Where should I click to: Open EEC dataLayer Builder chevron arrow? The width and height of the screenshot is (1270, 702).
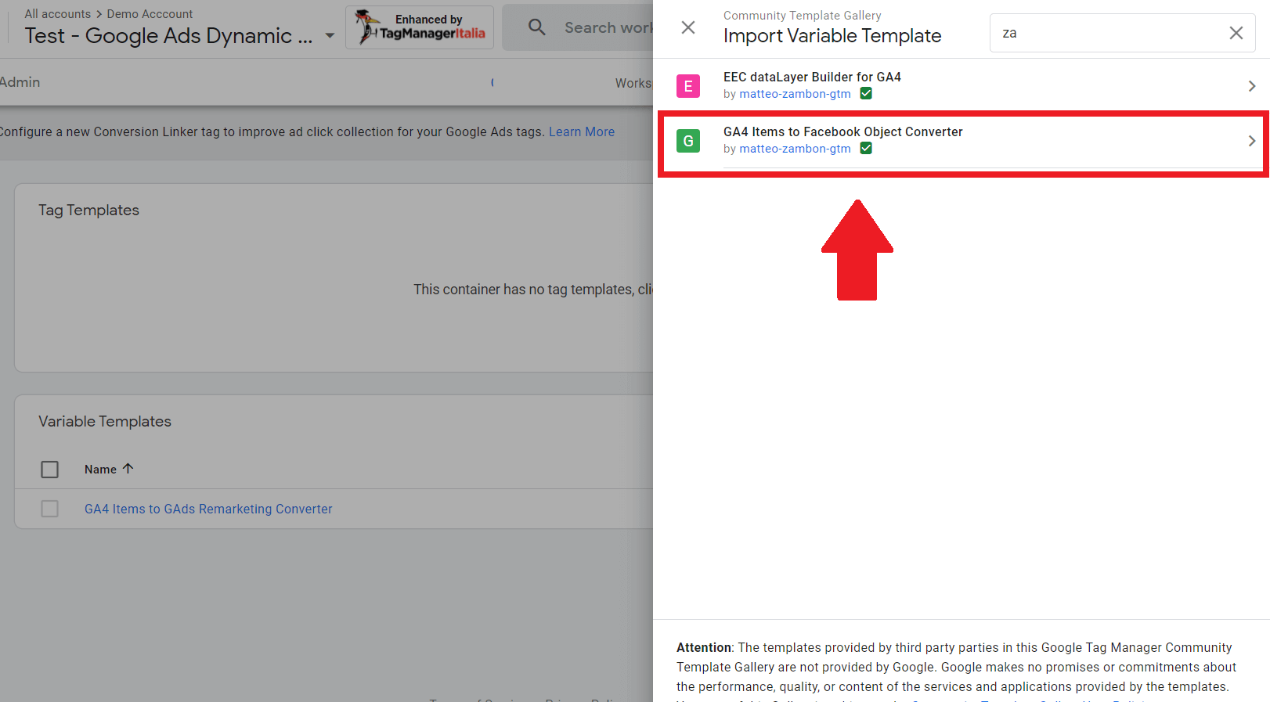[x=1251, y=86]
